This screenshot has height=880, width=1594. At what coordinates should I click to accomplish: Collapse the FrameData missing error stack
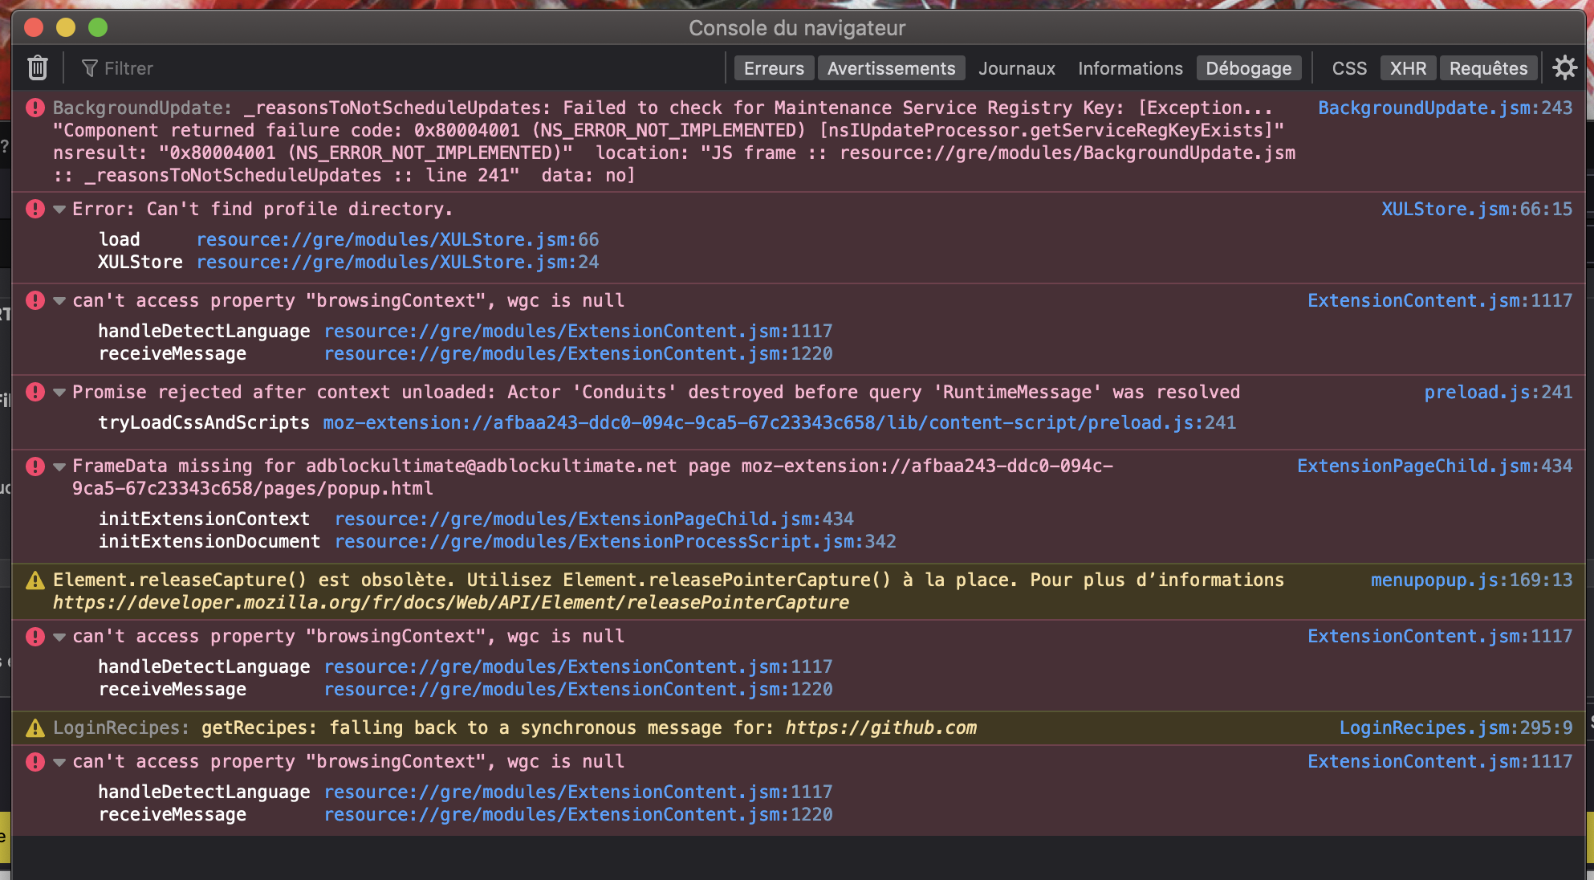pos(59,466)
